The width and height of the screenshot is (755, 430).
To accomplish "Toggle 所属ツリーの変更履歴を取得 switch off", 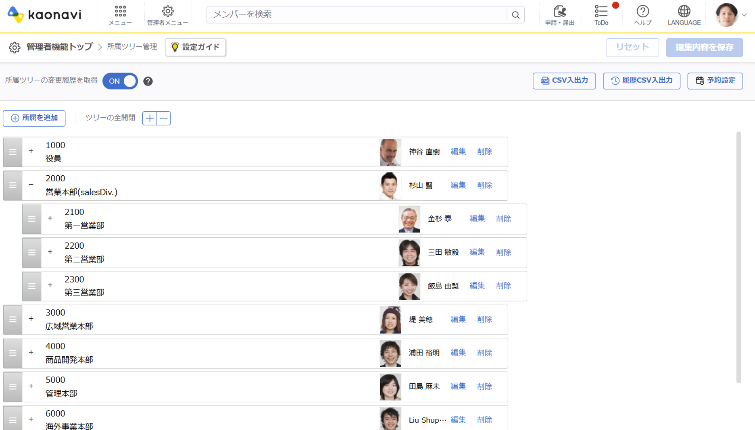I will pos(120,81).
